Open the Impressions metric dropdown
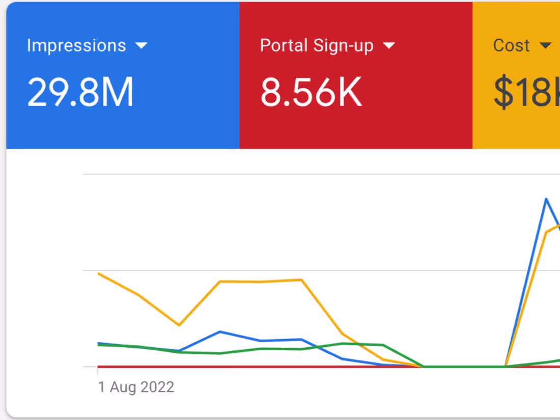Viewport: 560px width, 420px height. coord(142,45)
